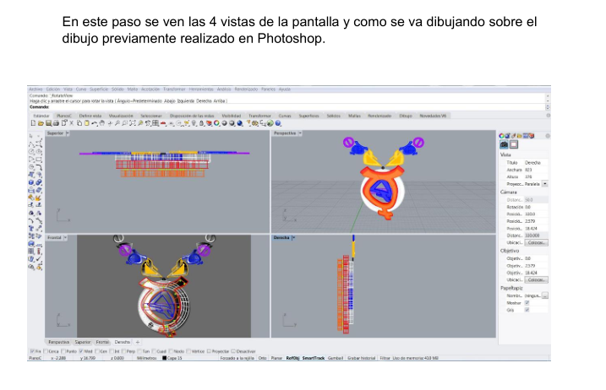
Task: Select the Pan hand tool
Action: pos(102,123)
